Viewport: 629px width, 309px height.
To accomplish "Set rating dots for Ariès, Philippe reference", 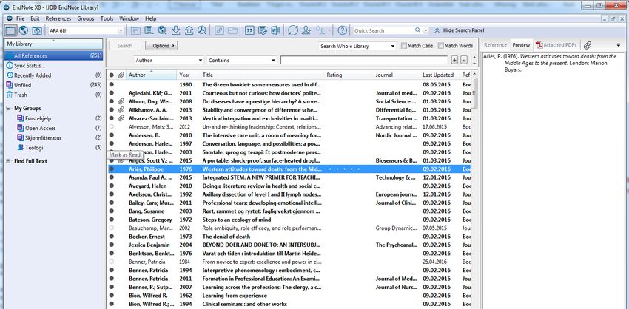I will (344, 169).
